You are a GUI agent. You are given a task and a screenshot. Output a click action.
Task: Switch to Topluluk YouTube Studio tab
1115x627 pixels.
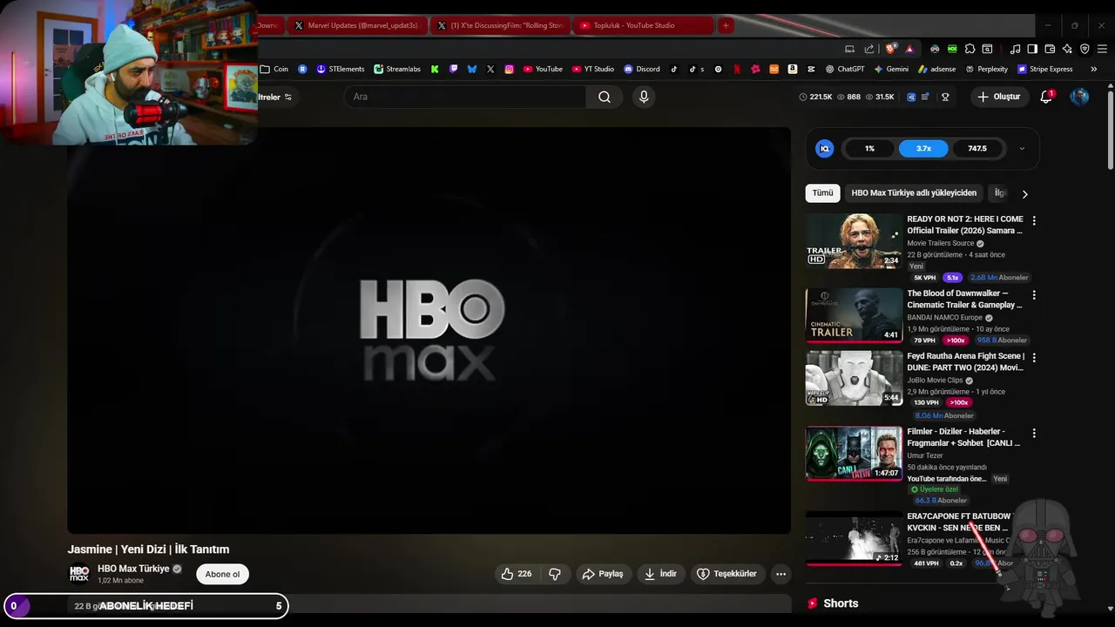(x=643, y=25)
